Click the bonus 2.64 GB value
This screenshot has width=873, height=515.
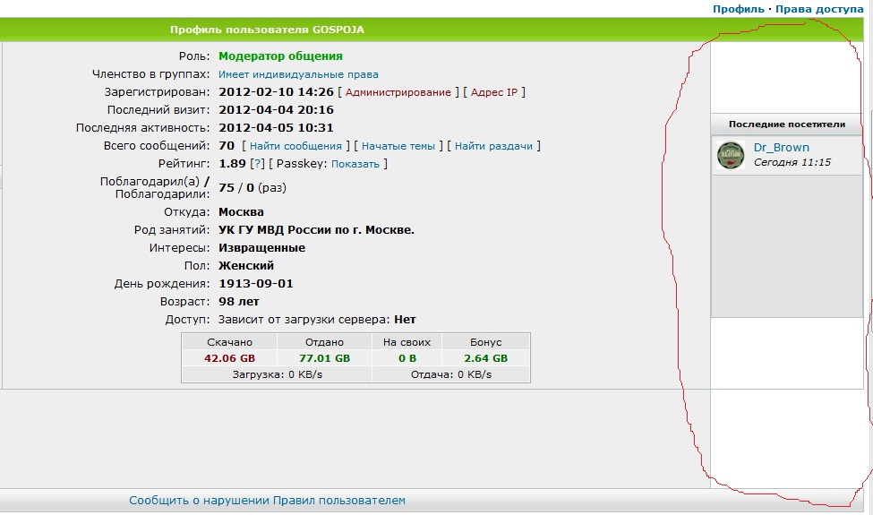pyautogui.click(x=485, y=358)
